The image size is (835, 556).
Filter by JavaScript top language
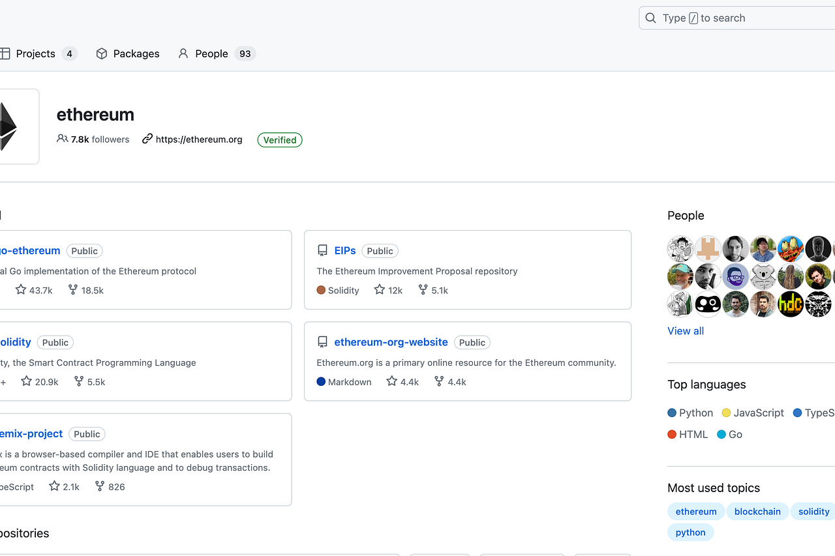tap(753, 413)
